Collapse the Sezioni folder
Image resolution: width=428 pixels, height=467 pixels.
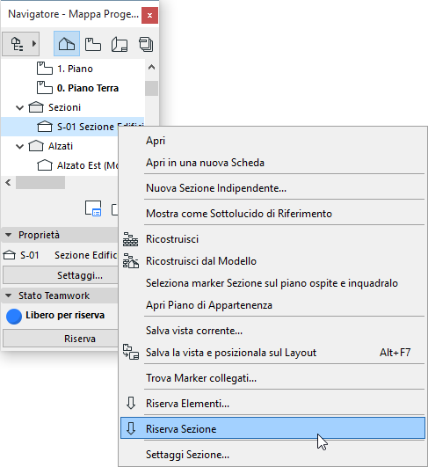click(19, 108)
